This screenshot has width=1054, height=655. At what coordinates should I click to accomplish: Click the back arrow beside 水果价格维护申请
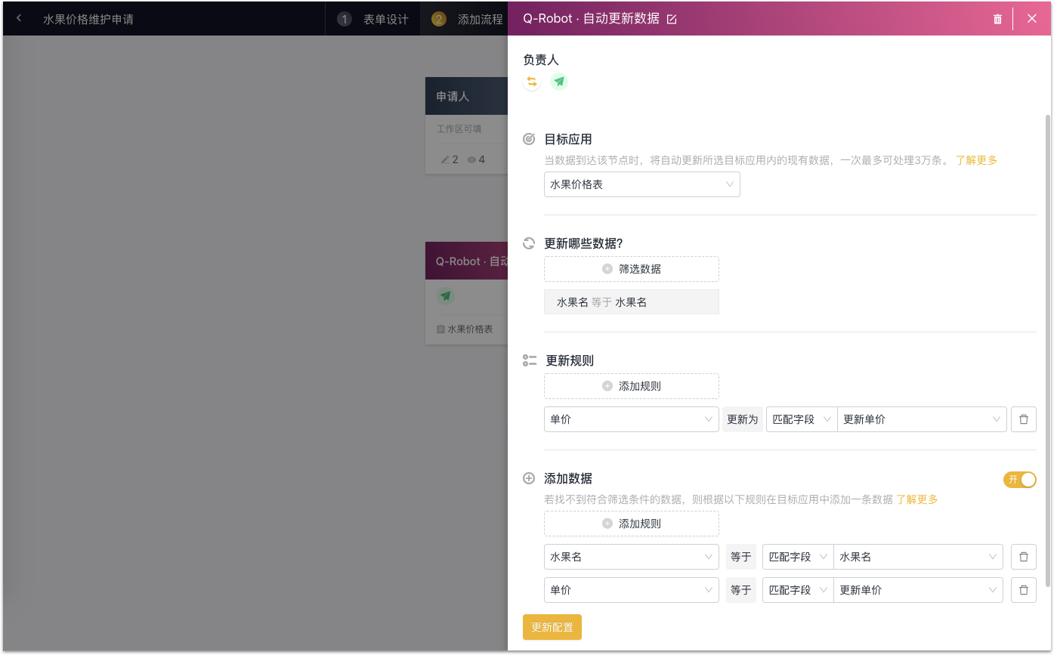coord(19,18)
